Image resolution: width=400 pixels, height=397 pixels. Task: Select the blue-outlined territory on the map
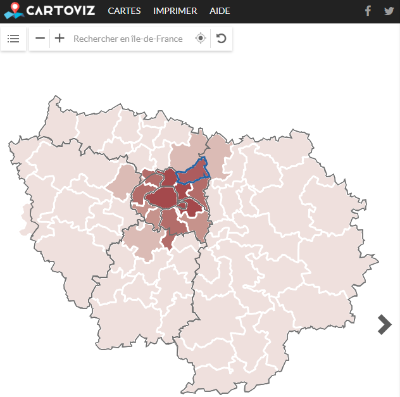click(x=193, y=172)
